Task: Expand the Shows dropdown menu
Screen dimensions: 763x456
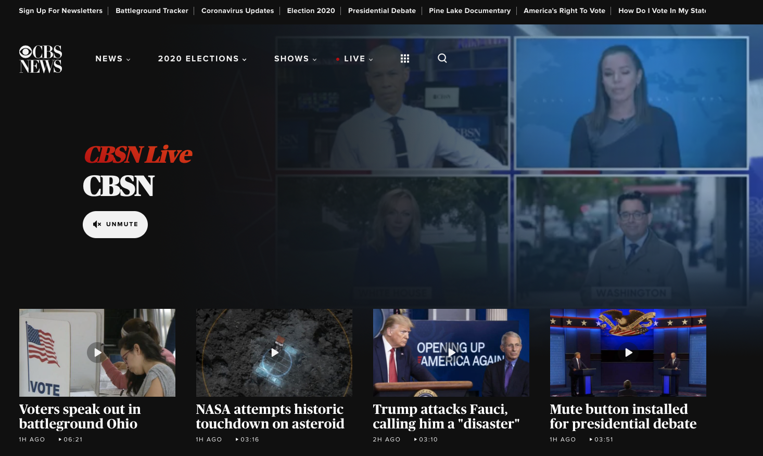Action: pyautogui.click(x=296, y=59)
